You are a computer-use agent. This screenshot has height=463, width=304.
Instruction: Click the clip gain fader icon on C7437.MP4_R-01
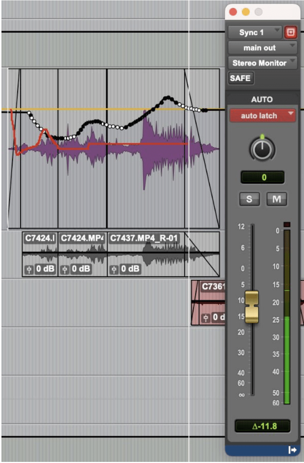click(114, 268)
